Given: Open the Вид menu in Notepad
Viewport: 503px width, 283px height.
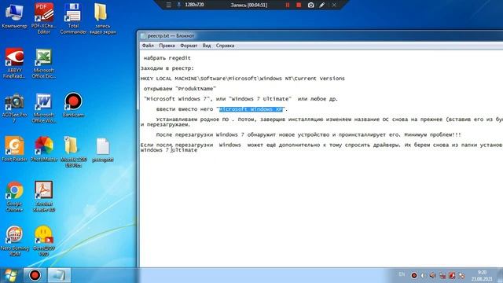Looking at the screenshot, I should 207,46.
